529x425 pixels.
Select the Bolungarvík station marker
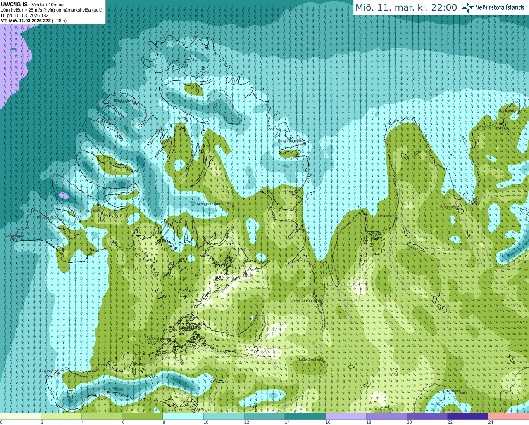point(135,103)
